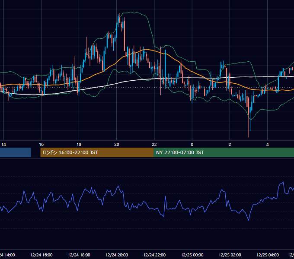Click the London 16:00-22:00 JST session bar
This screenshot has width=294, height=259.
pyautogui.click(x=97, y=152)
